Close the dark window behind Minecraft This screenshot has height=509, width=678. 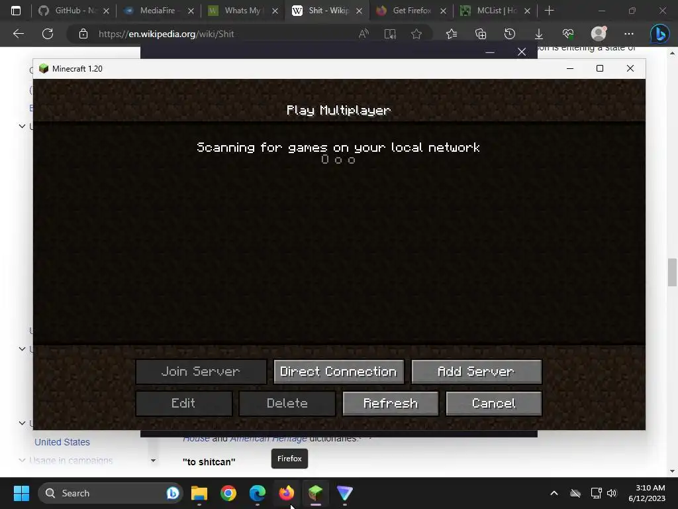[522, 52]
